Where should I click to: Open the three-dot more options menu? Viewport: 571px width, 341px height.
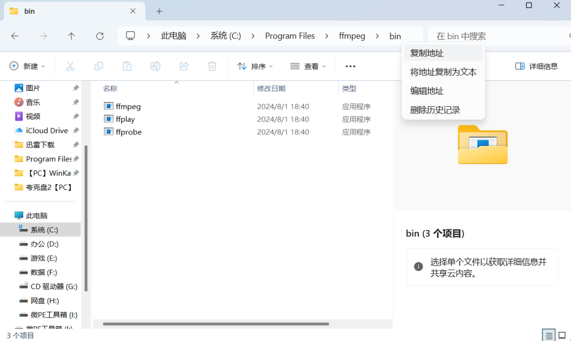coord(351,66)
